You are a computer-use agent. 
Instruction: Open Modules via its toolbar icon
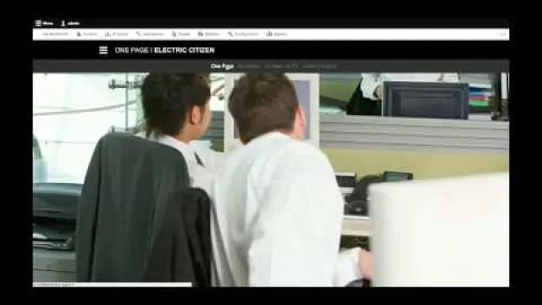[201, 34]
